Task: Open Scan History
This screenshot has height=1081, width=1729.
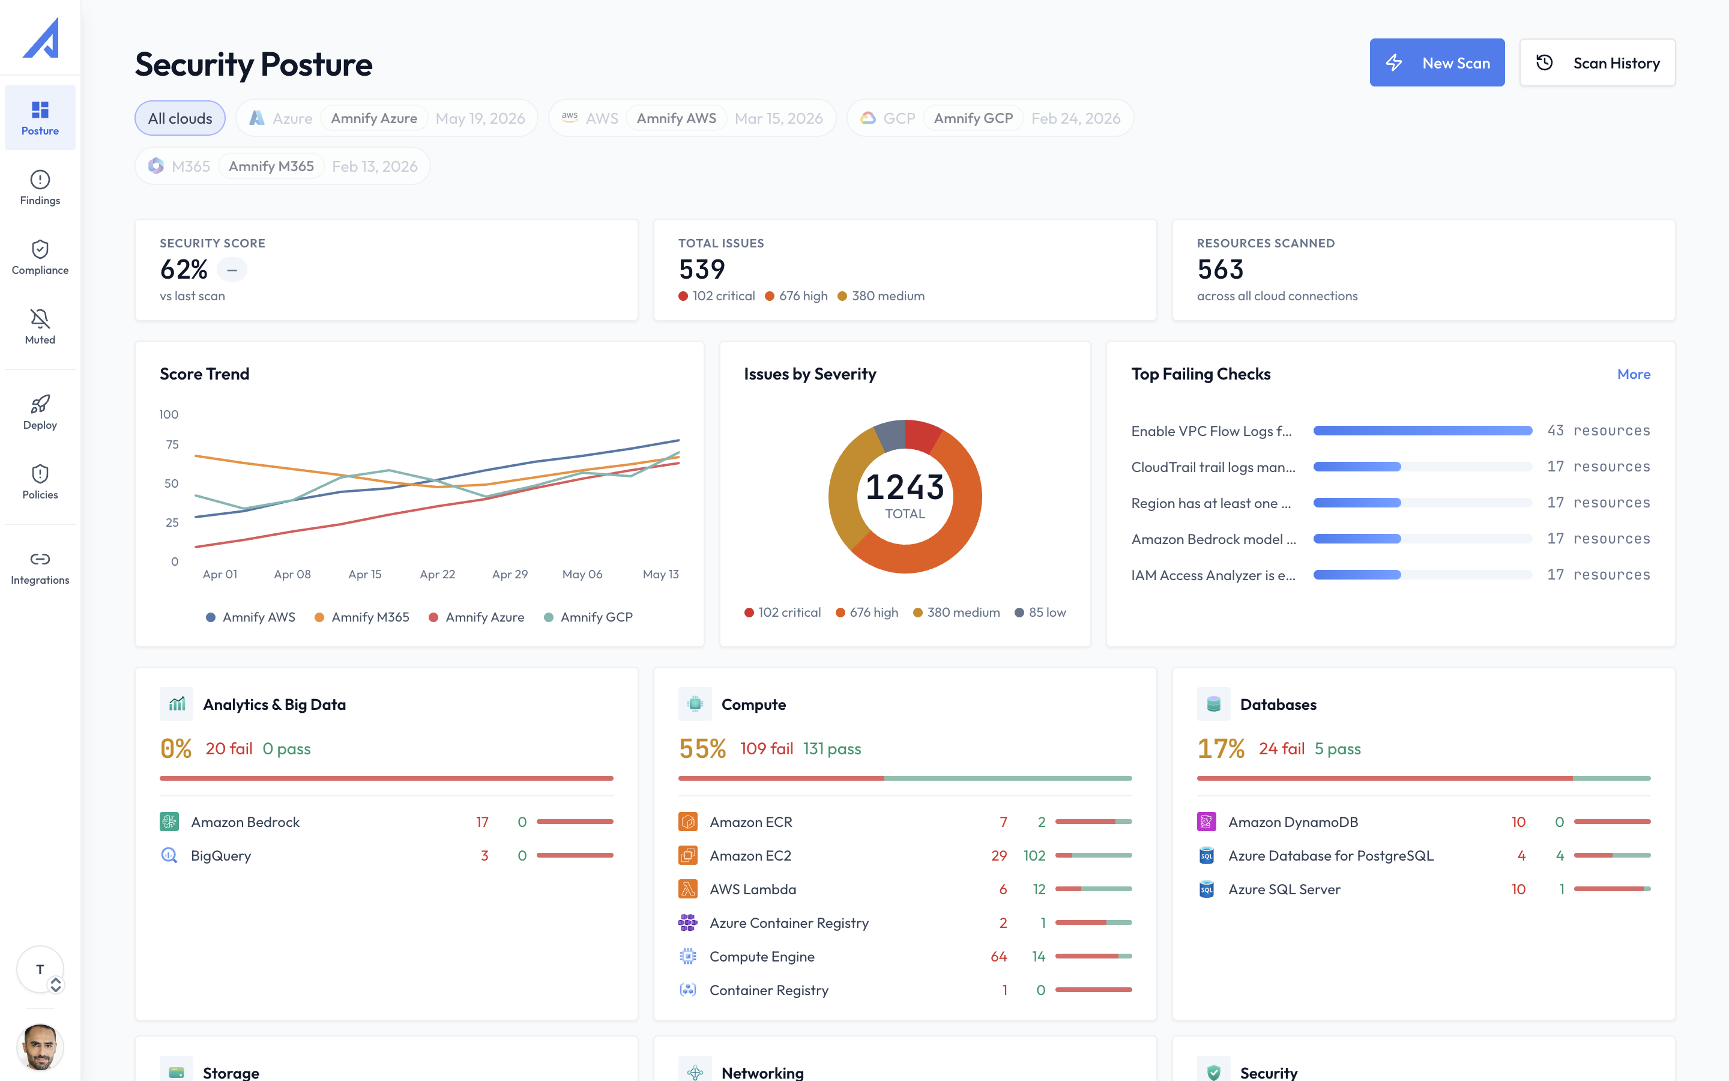Action: [1597, 63]
